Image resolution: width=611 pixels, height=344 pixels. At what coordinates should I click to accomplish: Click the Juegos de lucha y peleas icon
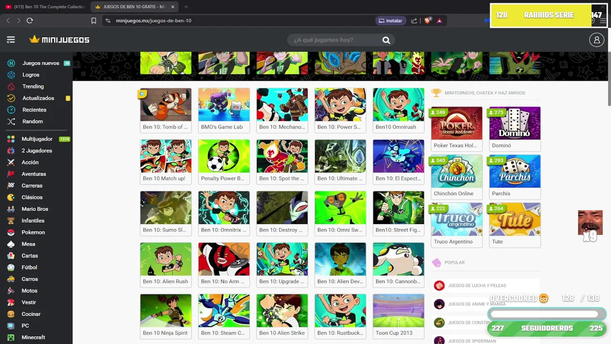(x=439, y=286)
